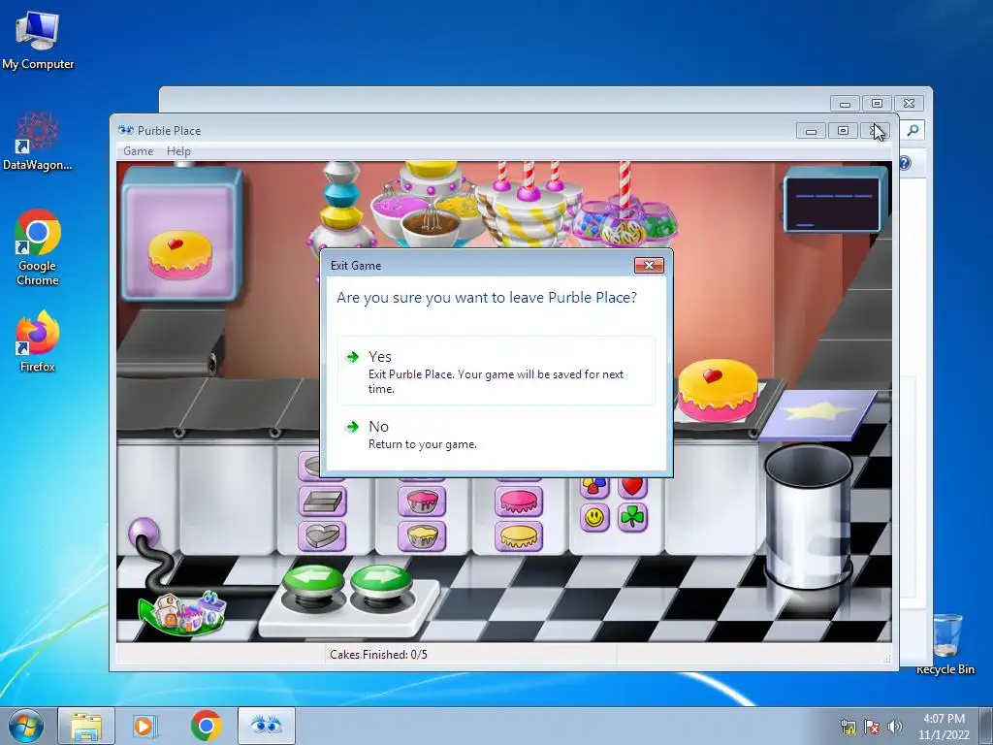The width and height of the screenshot is (993, 745).
Task: Choose the red heart decoration
Action: [632, 487]
